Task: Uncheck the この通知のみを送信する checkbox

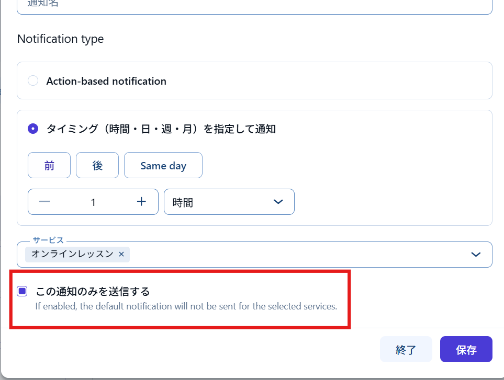Action: [22, 292]
